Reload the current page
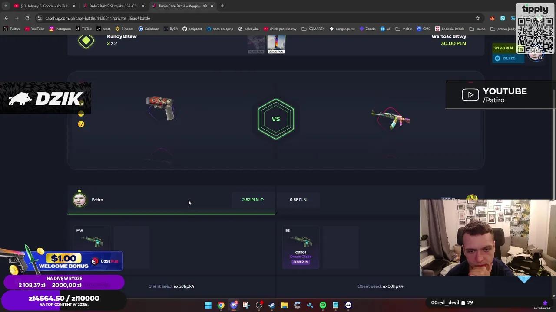Screen dimensions: 556x312 (x=27, y=18)
